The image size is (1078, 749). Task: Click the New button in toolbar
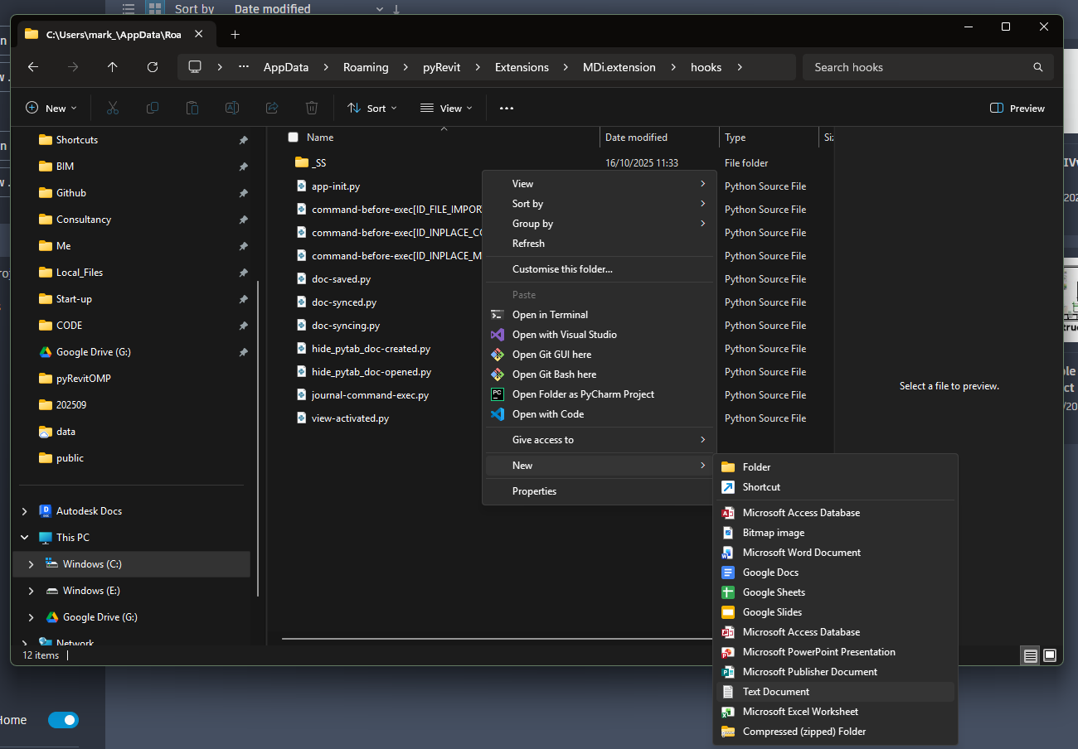(51, 108)
